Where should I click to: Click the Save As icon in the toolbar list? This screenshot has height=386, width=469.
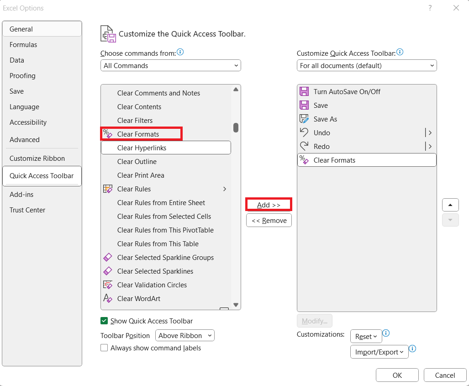tap(304, 119)
